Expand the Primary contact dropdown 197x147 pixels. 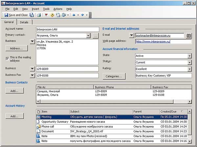[x=88, y=36]
